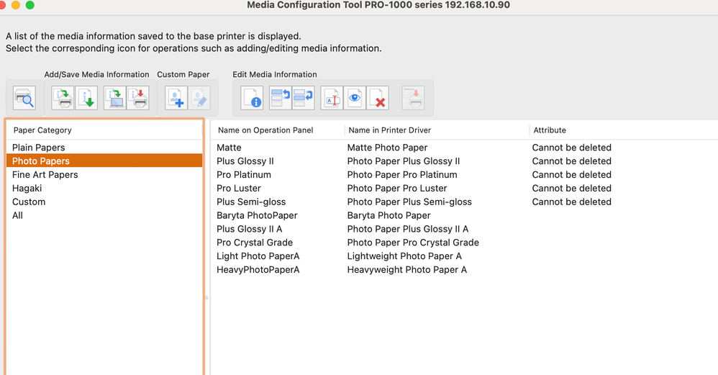718x375 pixels.
Task: Select Fine Art Papers category
Action: (x=104, y=174)
